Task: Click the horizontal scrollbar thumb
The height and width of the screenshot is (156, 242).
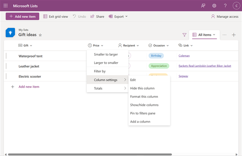Action: (90, 154)
